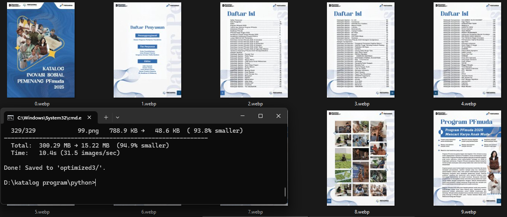507x217 pixels.
Task: Switch to the C:\Windows\System32\cmd.exe tab
Action: 49,117
